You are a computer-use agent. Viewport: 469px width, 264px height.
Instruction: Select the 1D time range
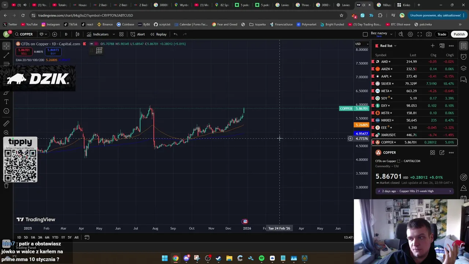(x=19, y=237)
